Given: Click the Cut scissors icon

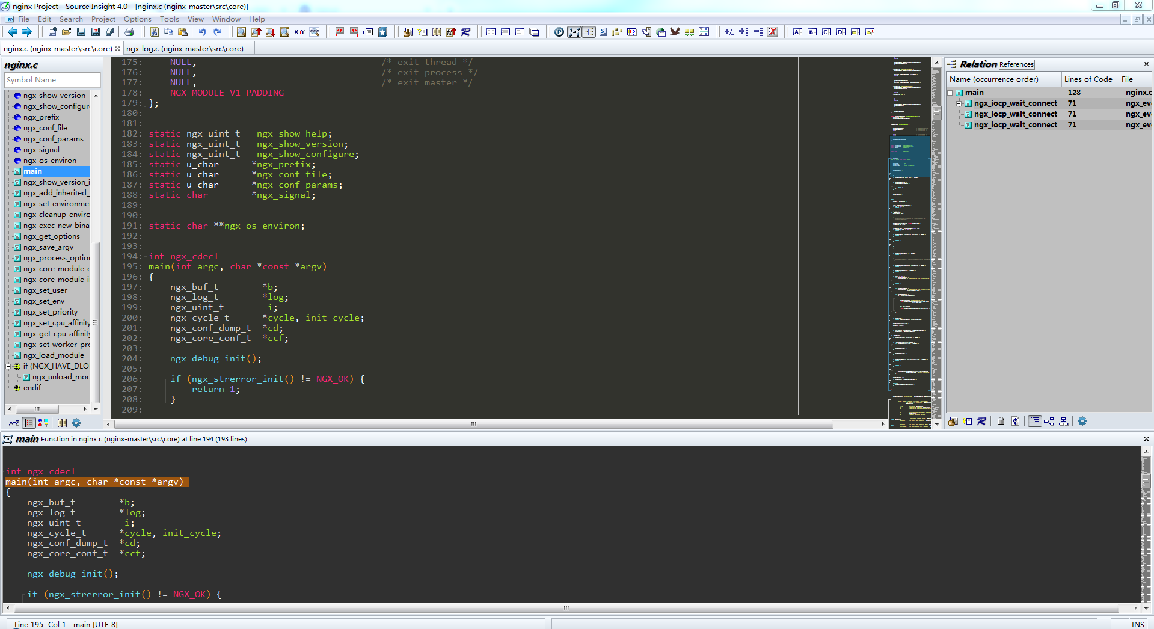Looking at the screenshot, I should pyautogui.click(x=155, y=32).
